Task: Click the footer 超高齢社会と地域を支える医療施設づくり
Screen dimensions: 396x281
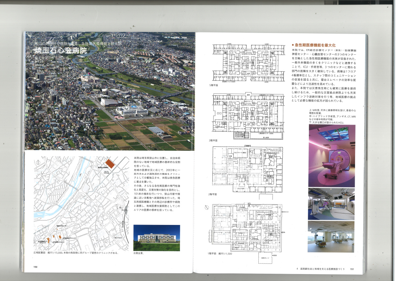Action: click(322, 269)
